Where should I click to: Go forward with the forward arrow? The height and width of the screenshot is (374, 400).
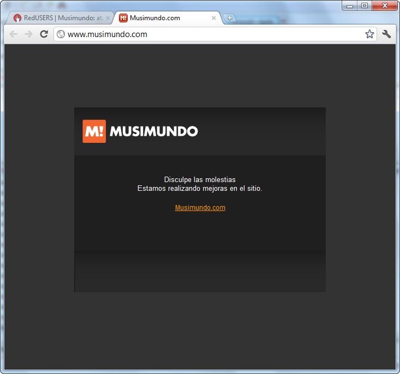(x=29, y=34)
